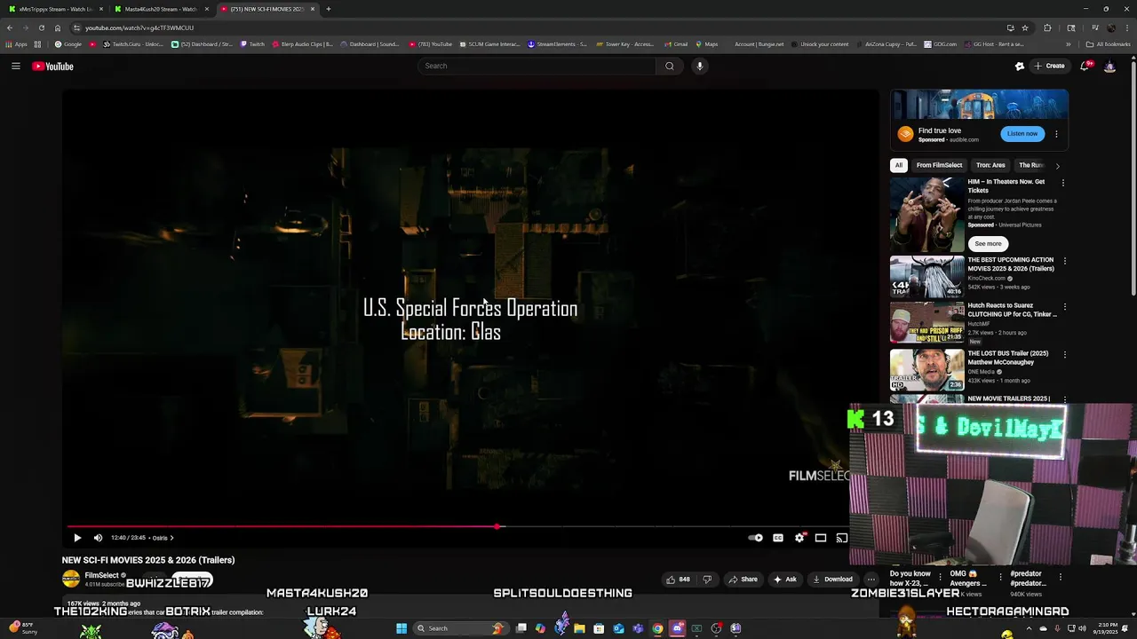The width and height of the screenshot is (1137, 639).
Task: Open the Twitch bookmark
Action: coord(252,44)
